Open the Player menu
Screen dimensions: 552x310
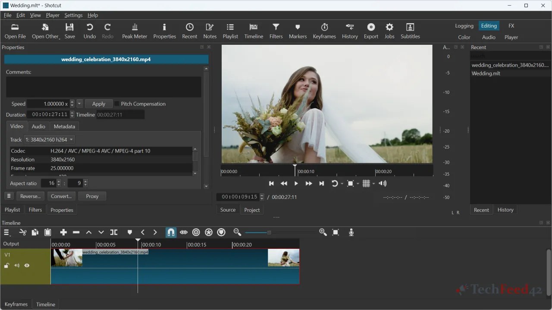[53, 15]
